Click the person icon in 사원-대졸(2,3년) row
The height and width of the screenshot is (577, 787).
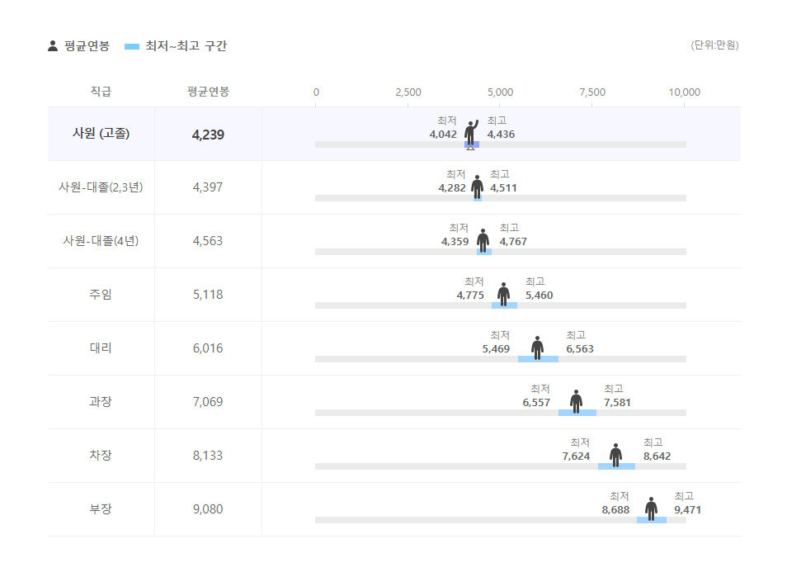click(x=477, y=186)
